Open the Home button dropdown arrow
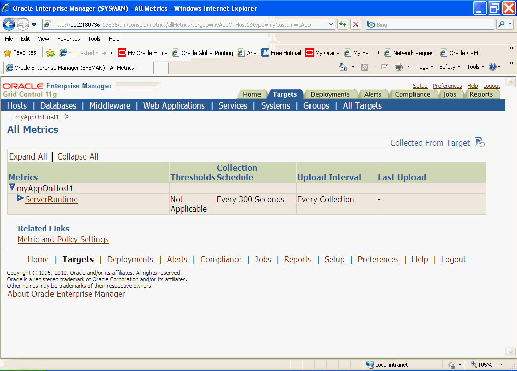 (x=353, y=67)
